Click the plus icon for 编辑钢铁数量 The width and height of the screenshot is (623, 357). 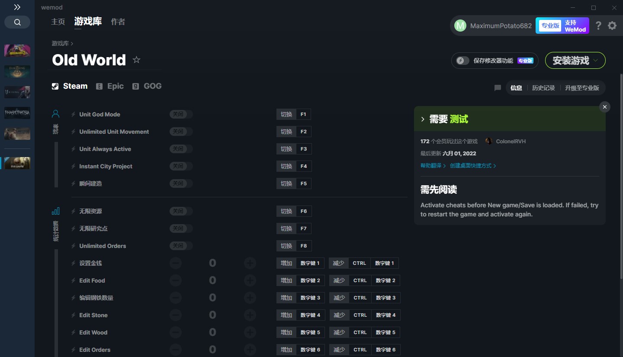[250, 298]
